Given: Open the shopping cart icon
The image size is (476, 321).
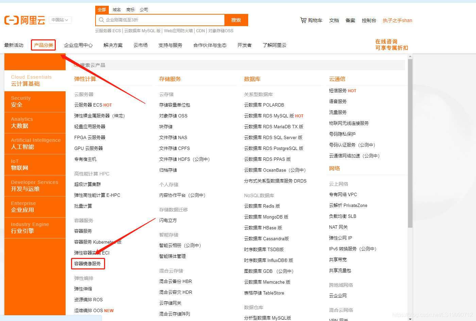Looking at the screenshot, I should (x=303, y=20).
